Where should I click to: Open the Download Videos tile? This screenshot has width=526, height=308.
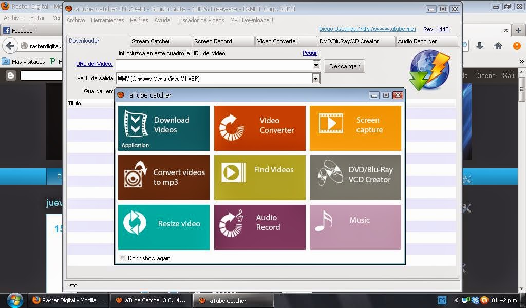(164, 128)
